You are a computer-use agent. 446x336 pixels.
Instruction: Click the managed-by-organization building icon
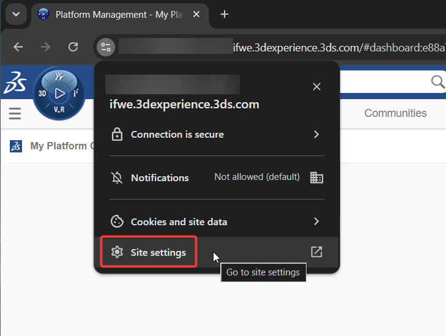pyautogui.click(x=316, y=177)
